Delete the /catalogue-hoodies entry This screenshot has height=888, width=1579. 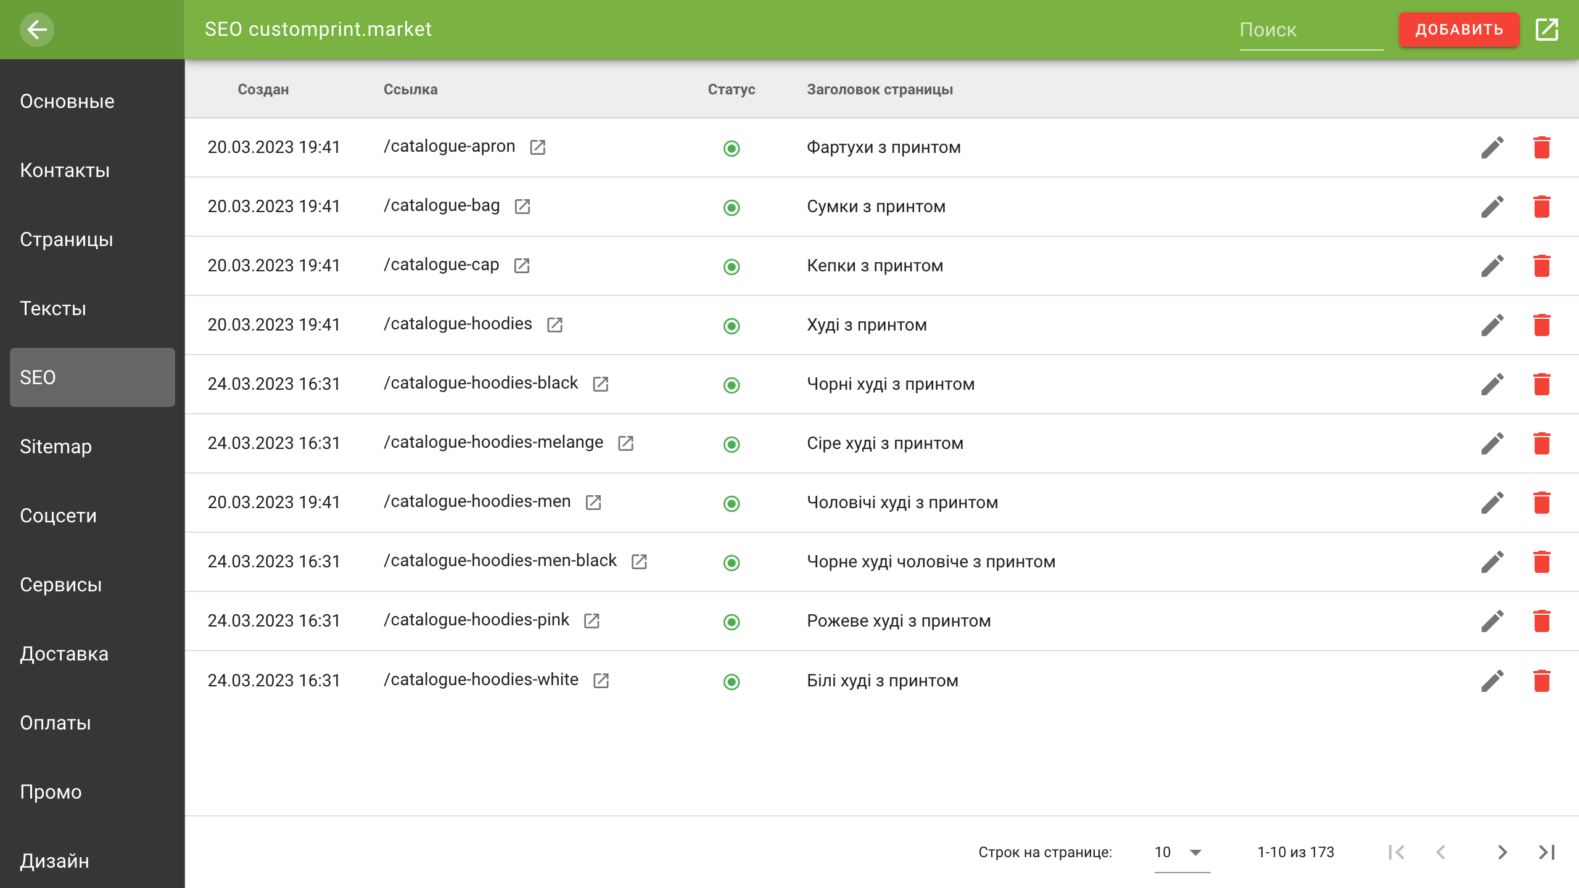1542,325
